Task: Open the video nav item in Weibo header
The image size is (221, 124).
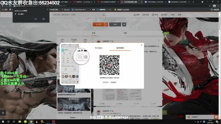Action: (146, 15)
